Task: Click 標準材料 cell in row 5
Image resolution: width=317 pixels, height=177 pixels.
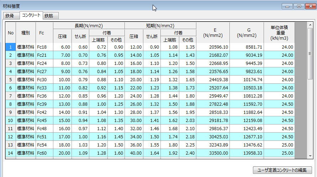Action: [26, 79]
